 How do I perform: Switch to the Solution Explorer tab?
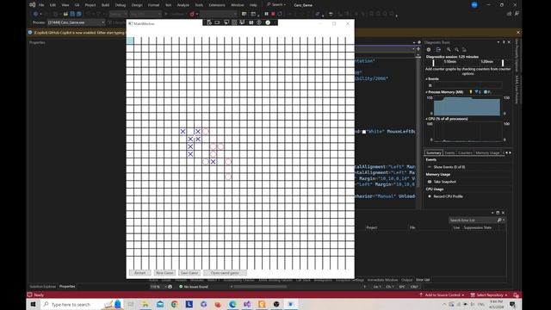coord(42,287)
